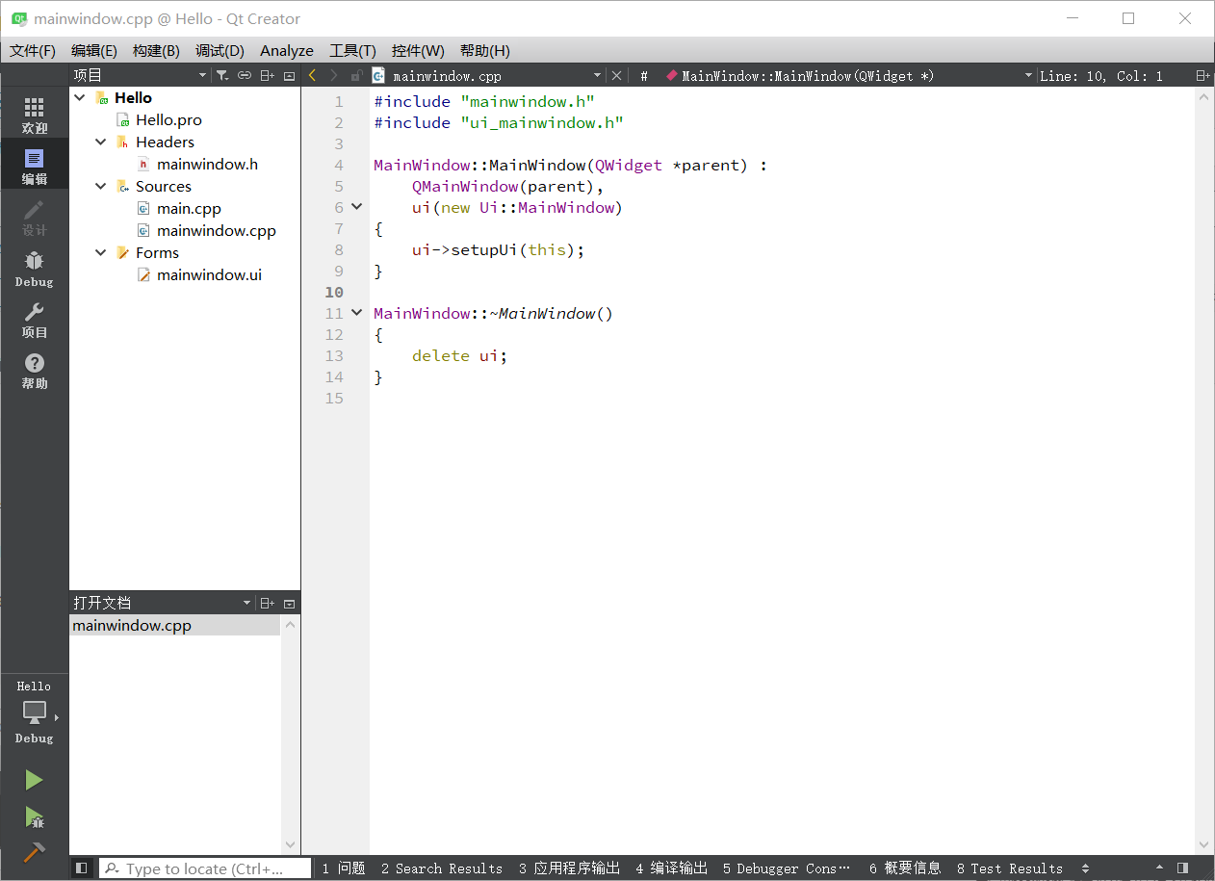This screenshot has width=1215, height=881.
Task: Open Help mode with the question mark icon
Action: coord(35,370)
